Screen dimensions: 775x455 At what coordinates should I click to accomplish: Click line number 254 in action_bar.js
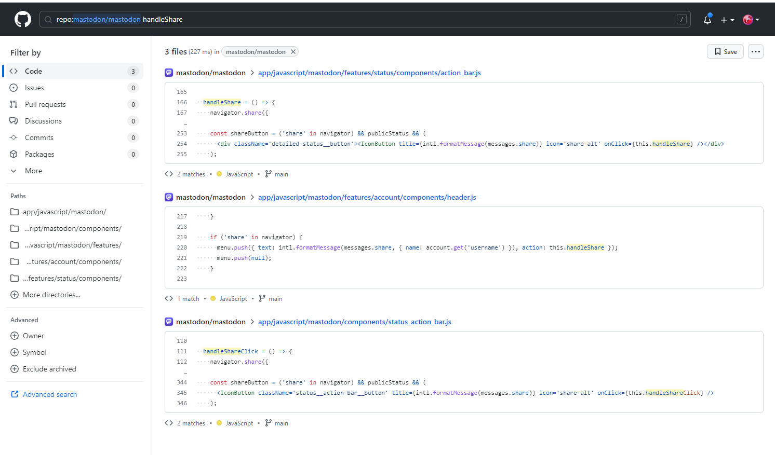[182, 144]
